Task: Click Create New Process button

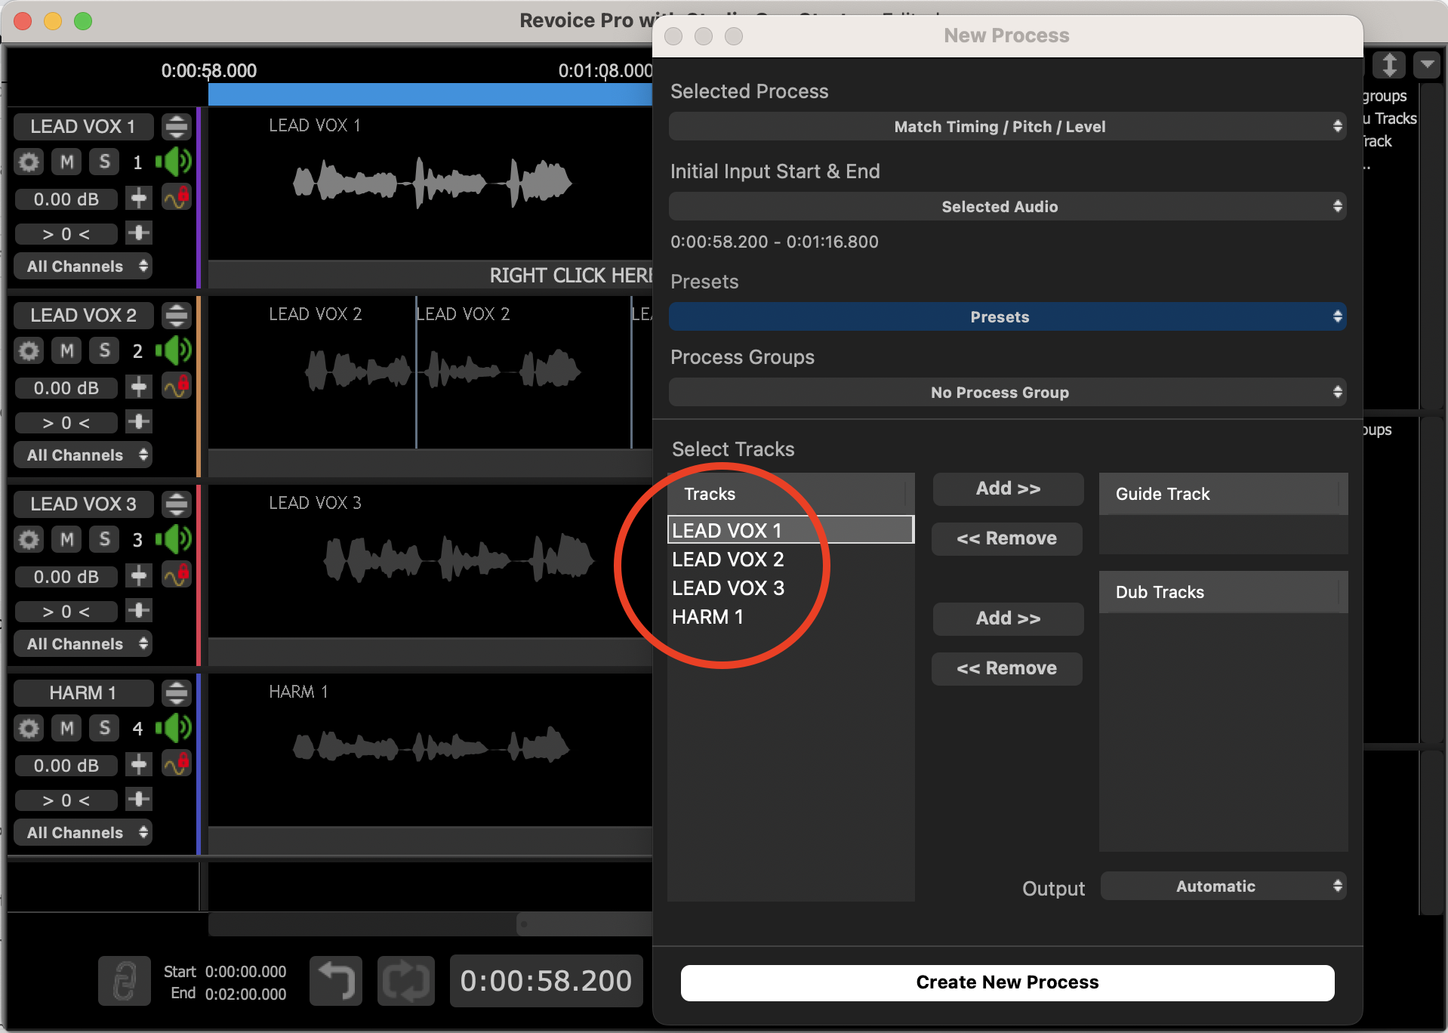Action: tap(1006, 982)
